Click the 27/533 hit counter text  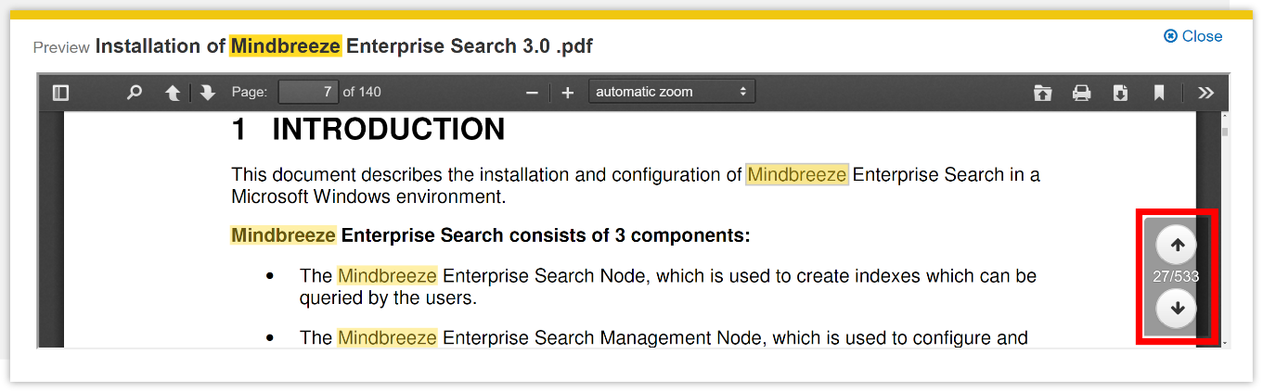1176,276
